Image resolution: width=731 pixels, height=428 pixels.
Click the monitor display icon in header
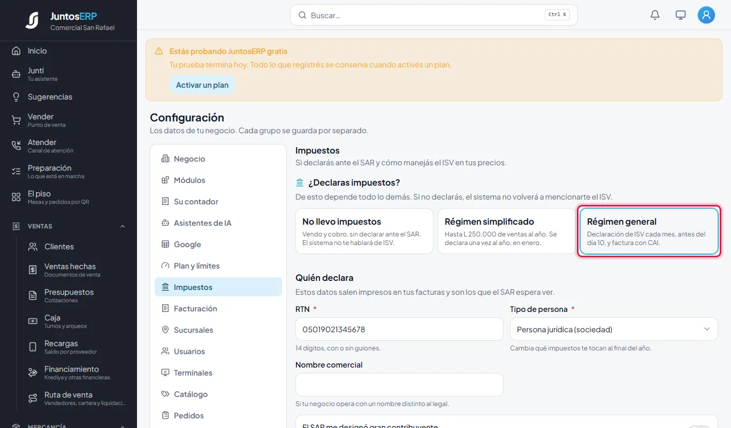pos(681,15)
